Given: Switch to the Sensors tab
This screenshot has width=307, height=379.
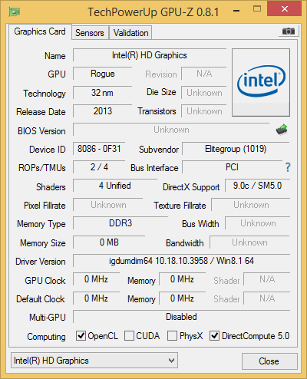Looking at the screenshot, I should pyautogui.click(x=90, y=33).
